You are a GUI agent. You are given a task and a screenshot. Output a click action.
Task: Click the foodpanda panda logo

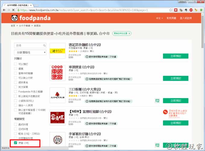14,18
